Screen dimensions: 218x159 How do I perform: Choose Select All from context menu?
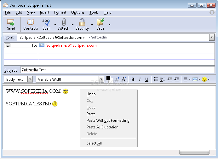point(109,143)
